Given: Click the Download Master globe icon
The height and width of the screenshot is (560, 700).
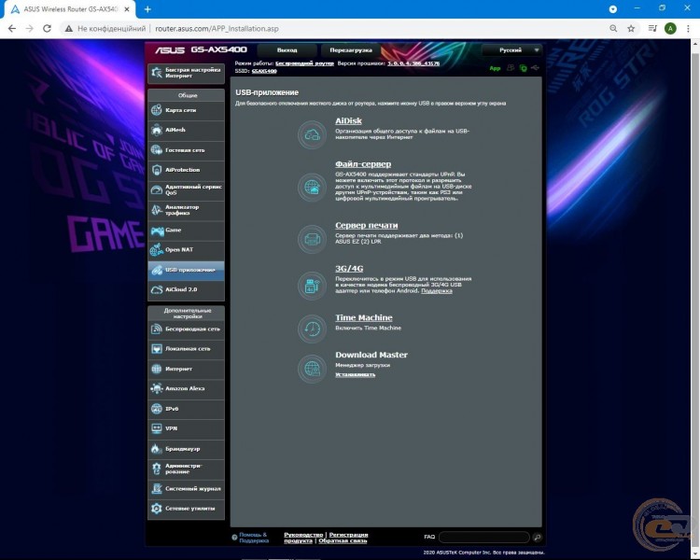Looking at the screenshot, I should click(x=312, y=369).
